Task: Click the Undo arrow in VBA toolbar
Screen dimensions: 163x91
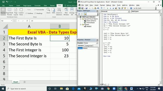Action: pos(101,8)
